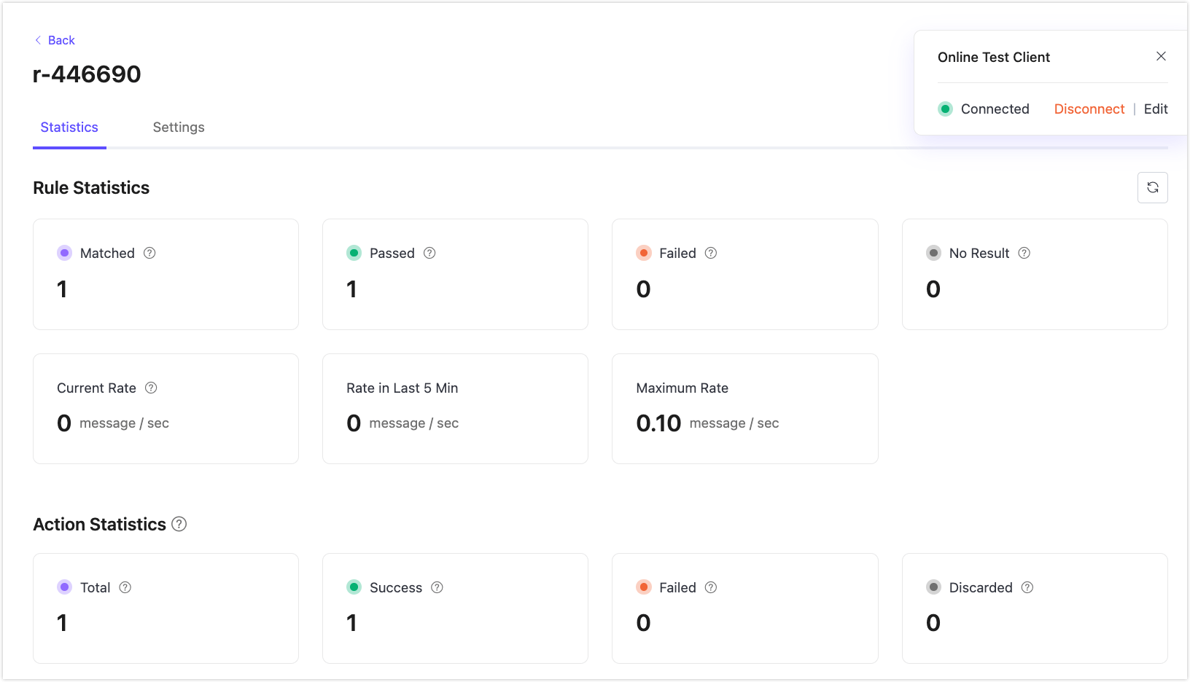The image size is (1190, 682).
Task: Click help icon next to Matched
Action: (x=149, y=253)
